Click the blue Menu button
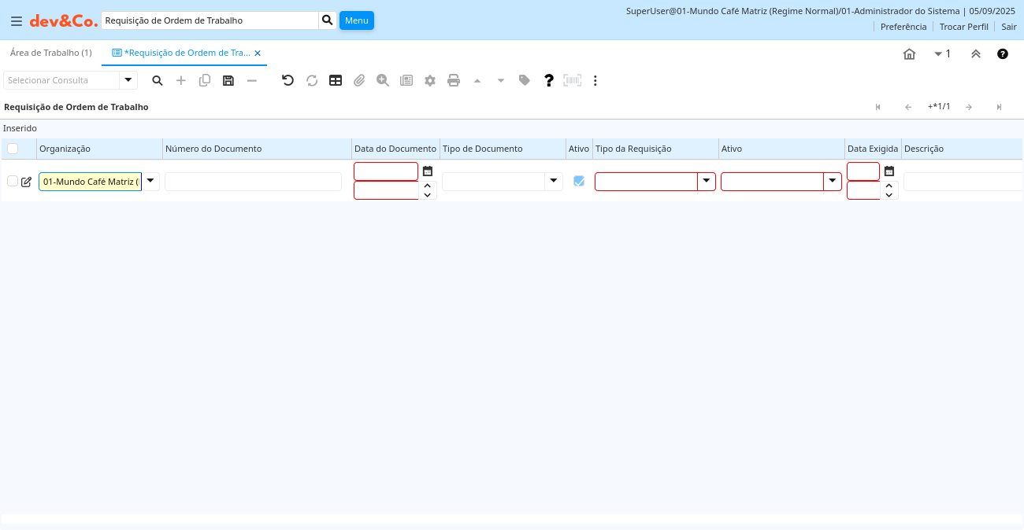This screenshot has height=530, width=1024. [357, 20]
